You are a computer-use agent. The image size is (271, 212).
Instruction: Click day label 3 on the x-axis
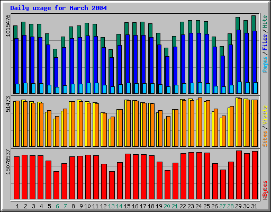(33, 206)
